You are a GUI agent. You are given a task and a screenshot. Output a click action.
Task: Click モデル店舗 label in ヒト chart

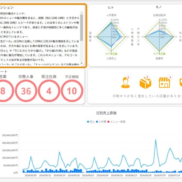(111, 54)
